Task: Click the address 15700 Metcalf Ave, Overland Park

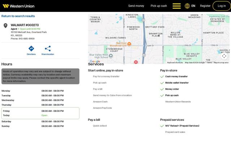Action: [29, 32]
